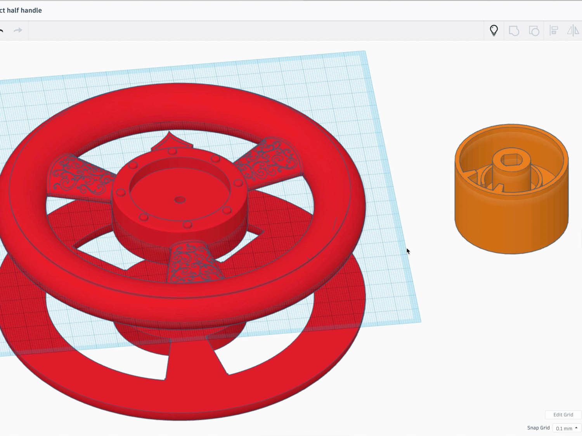Toggle the Align tool active
The image size is (582, 436).
554,31
